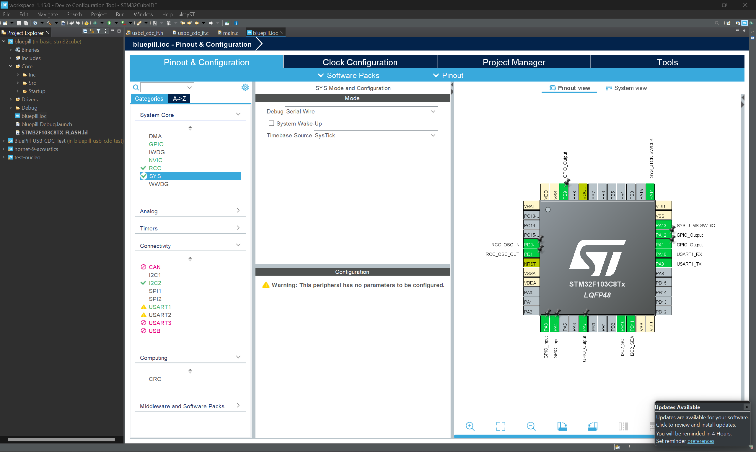Click the zoom in pinout icon

pyautogui.click(x=470, y=426)
